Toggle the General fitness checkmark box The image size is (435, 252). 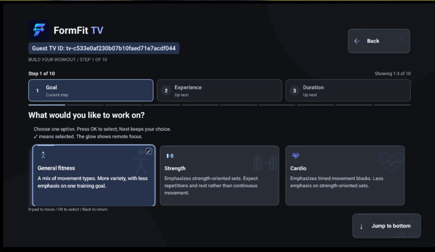pos(149,151)
